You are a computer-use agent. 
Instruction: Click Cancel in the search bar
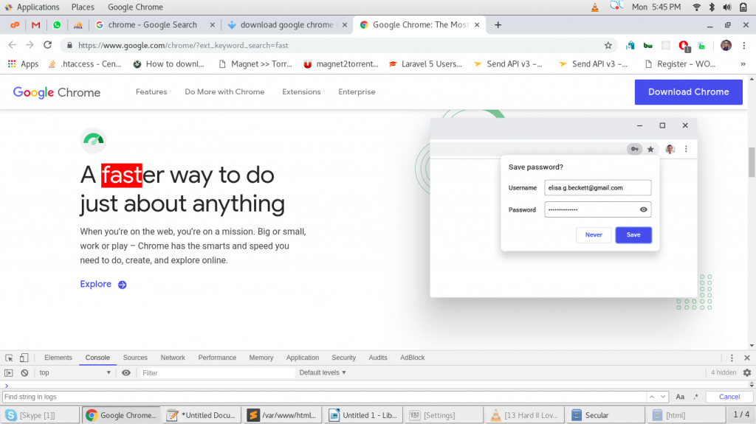click(729, 397)
